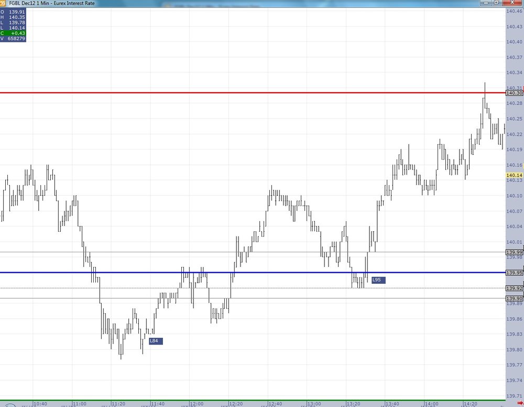
Task: Select the 140.30 red line price tag
Action: (514, 93)
